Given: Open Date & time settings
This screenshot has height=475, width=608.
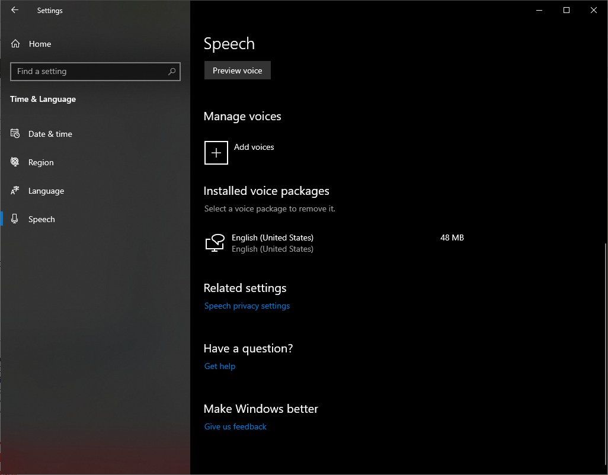Looking at the screenshot, I should point(95,134).
